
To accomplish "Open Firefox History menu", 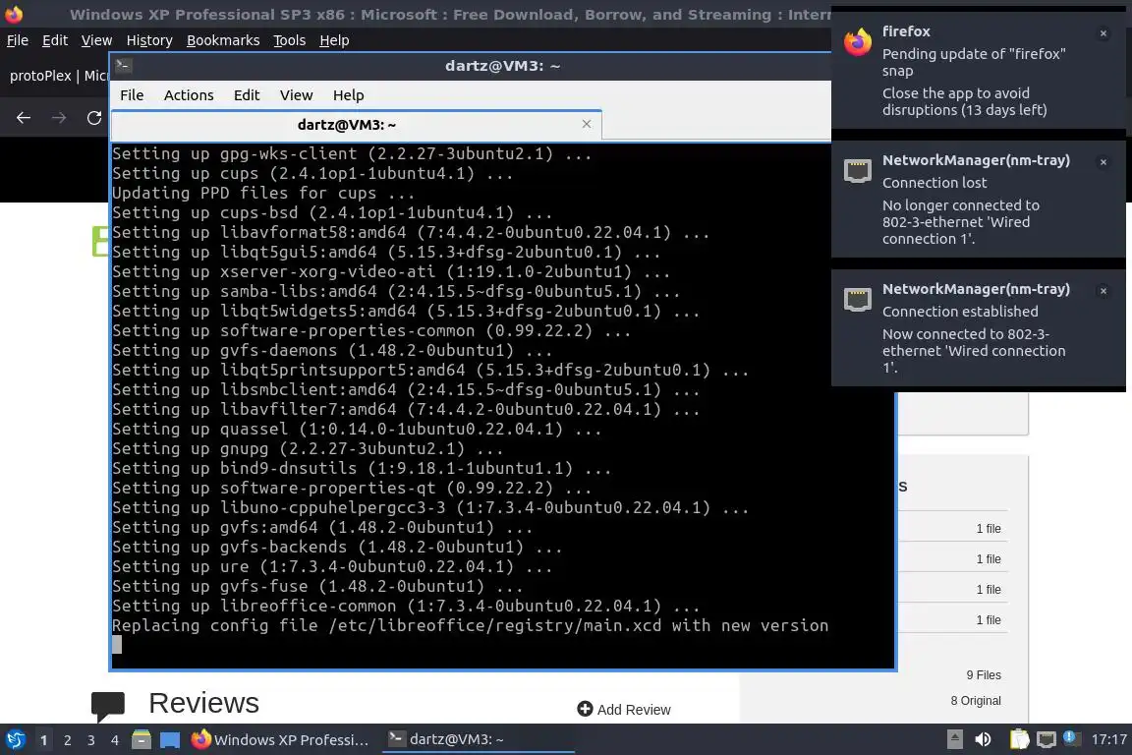I will click(x=149, y=40).
